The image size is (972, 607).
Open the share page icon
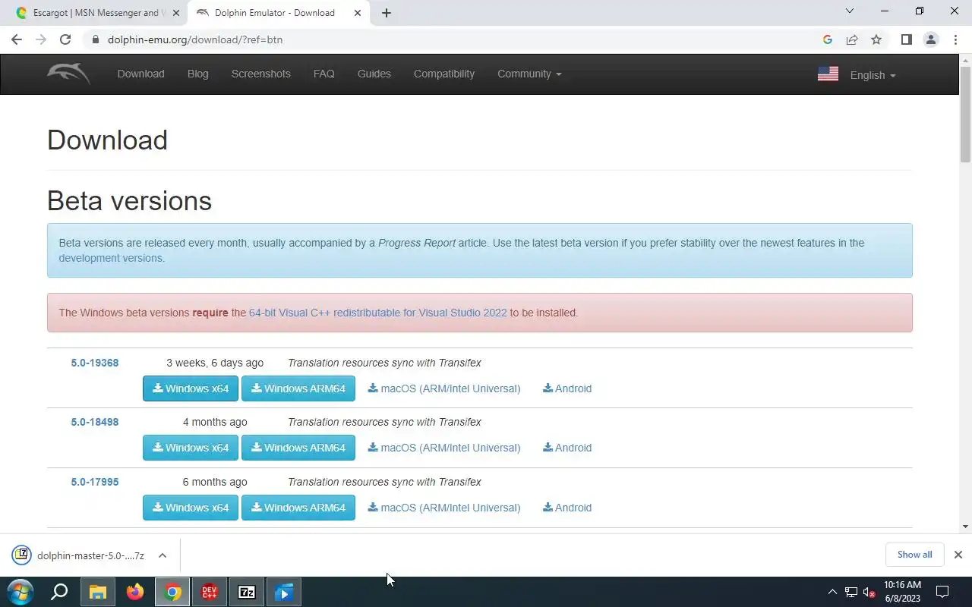coord(852,39)
